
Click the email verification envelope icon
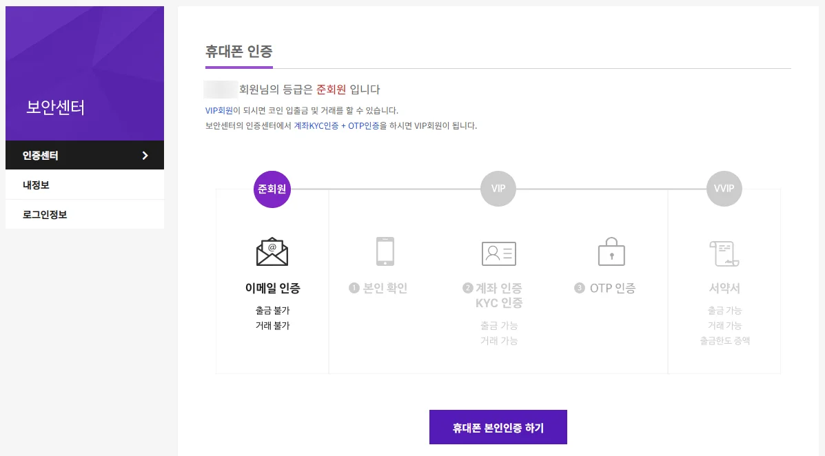[x=272, y=251]
